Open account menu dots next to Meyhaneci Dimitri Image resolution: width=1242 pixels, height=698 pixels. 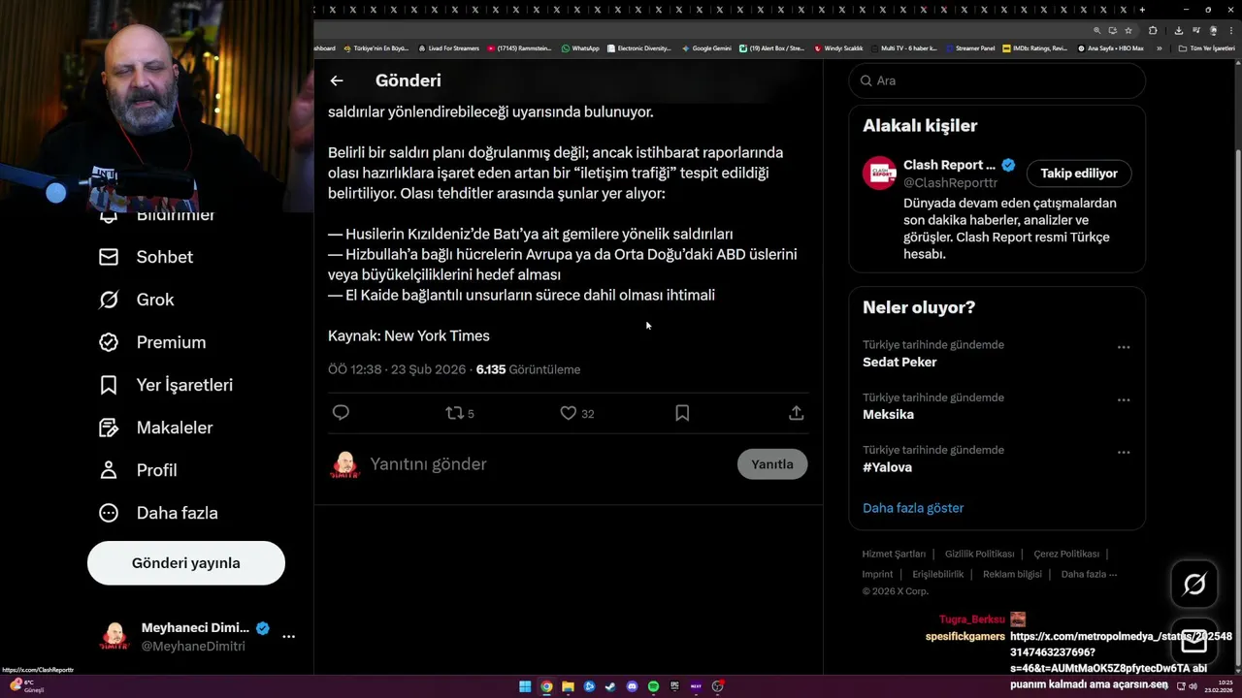(288, 637)
